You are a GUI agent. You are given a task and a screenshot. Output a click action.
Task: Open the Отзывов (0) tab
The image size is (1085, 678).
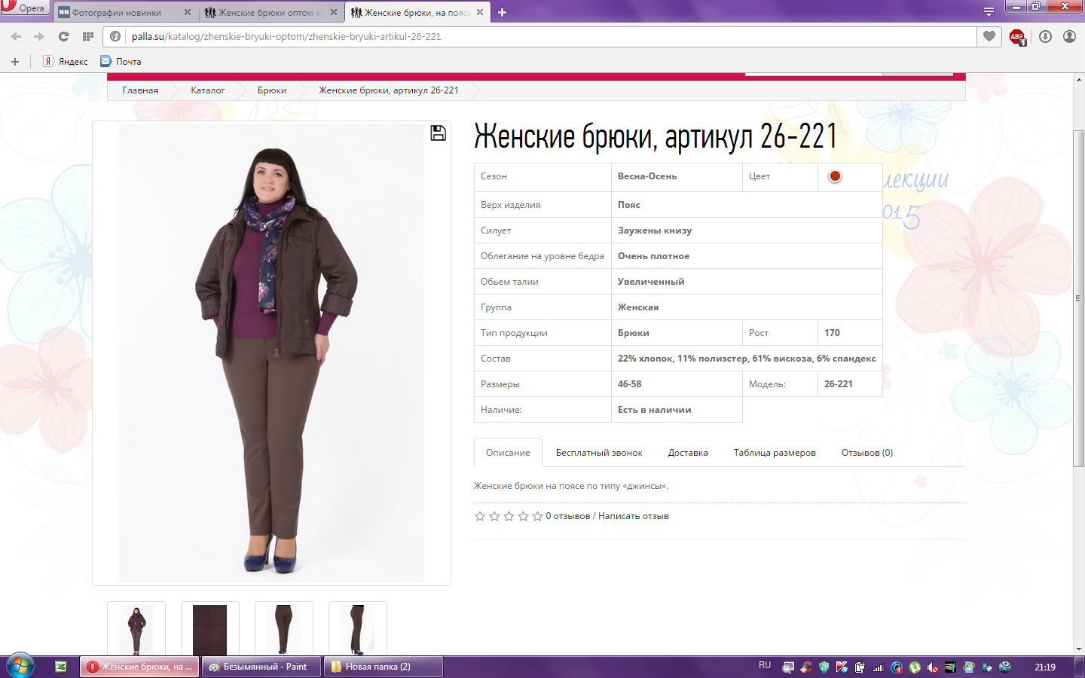[x=867, y=453]
